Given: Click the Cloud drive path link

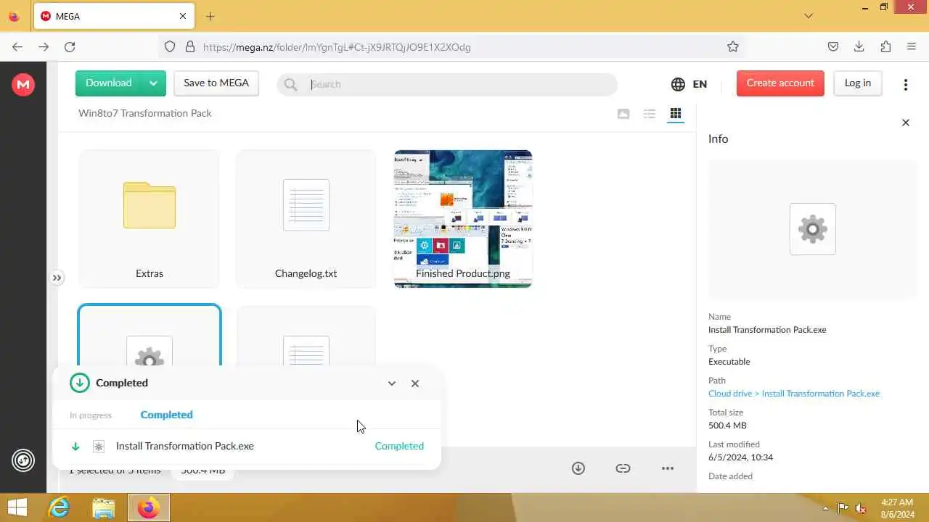Looking at the screenshot, I should [x=794, y=394].
